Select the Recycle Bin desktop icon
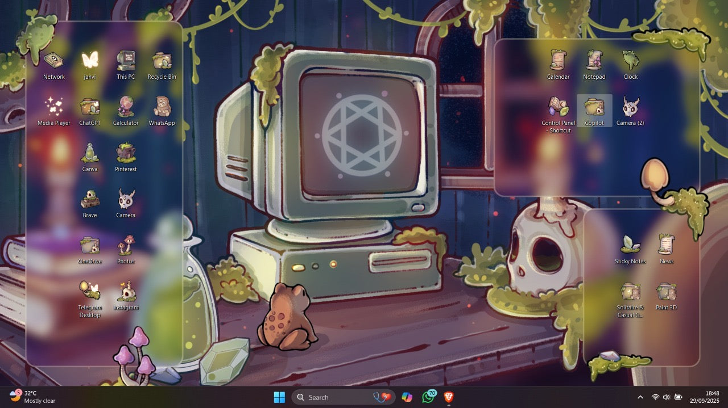The height and width of the screenshot is (408, 728). coord(162,62)
